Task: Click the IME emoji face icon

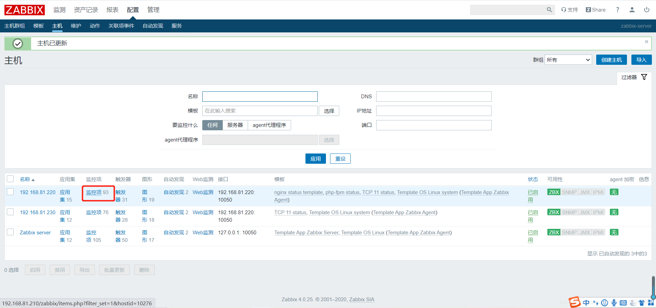Action: tap(605, 303)
